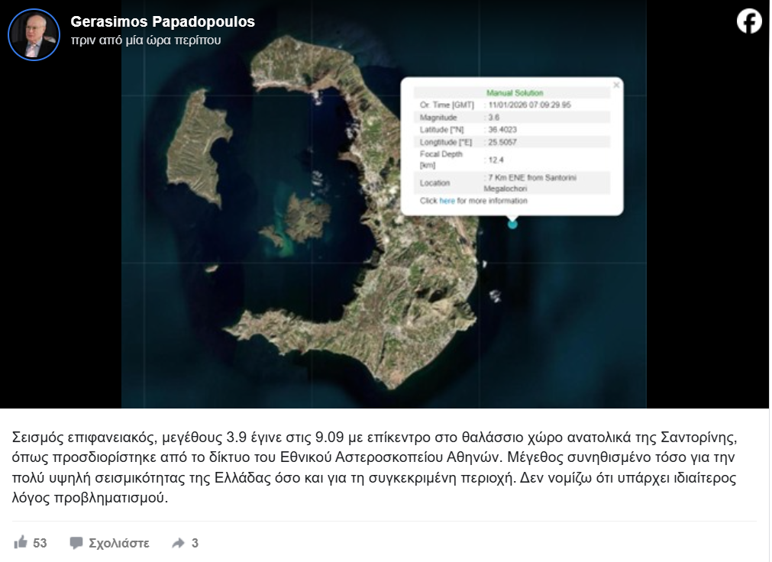772x562 pixels.
Task: Click the share count number 3
Action: 195,543
